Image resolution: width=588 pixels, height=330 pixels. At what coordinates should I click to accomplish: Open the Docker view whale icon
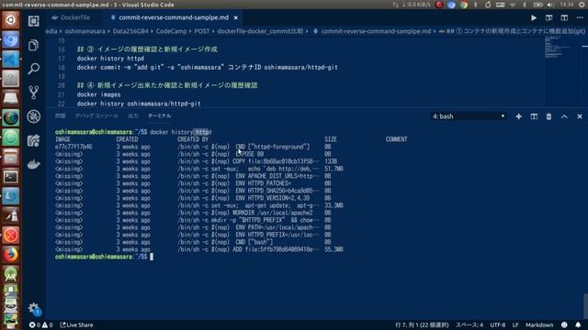[x=33, y=164]
